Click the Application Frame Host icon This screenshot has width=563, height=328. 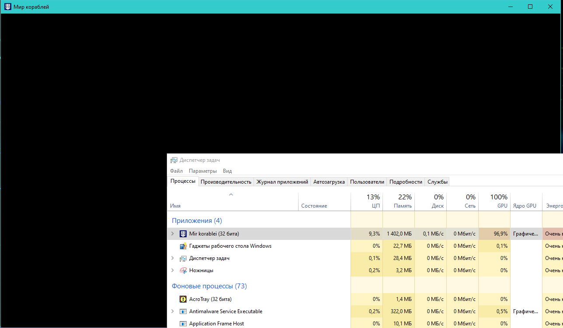(x=183, y=324)
